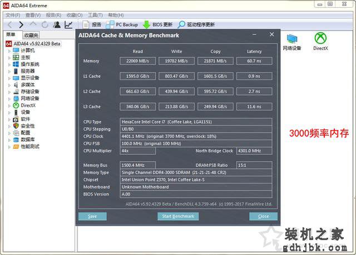Select 存储设备 storage tree item
Screen dimensions: 356x255
(x=26, y=92)
